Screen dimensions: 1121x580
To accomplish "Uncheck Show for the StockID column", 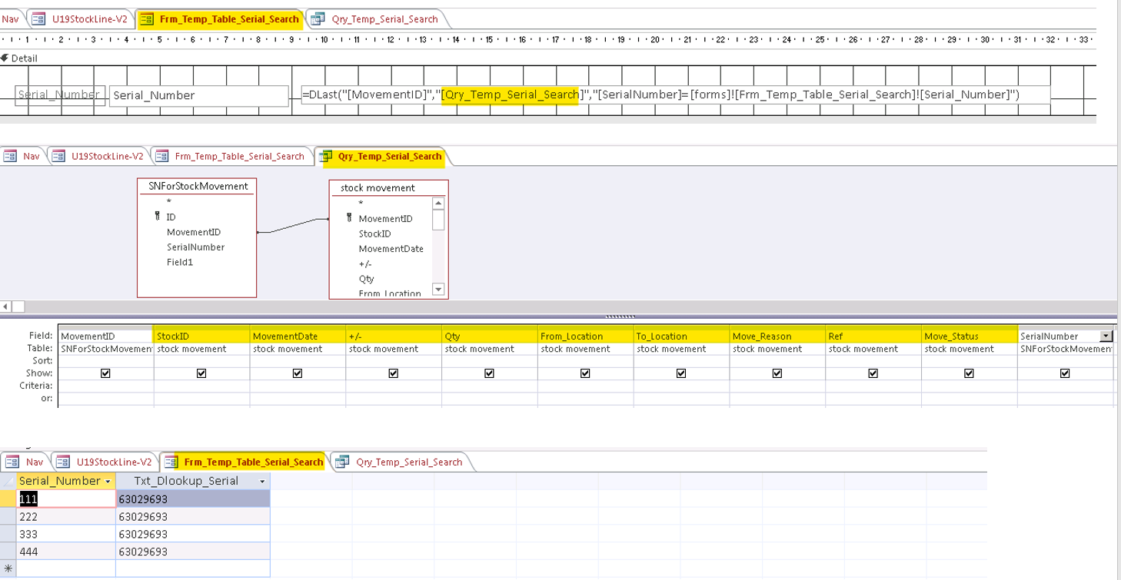I will pyautogui.click(x=201, y=373).
